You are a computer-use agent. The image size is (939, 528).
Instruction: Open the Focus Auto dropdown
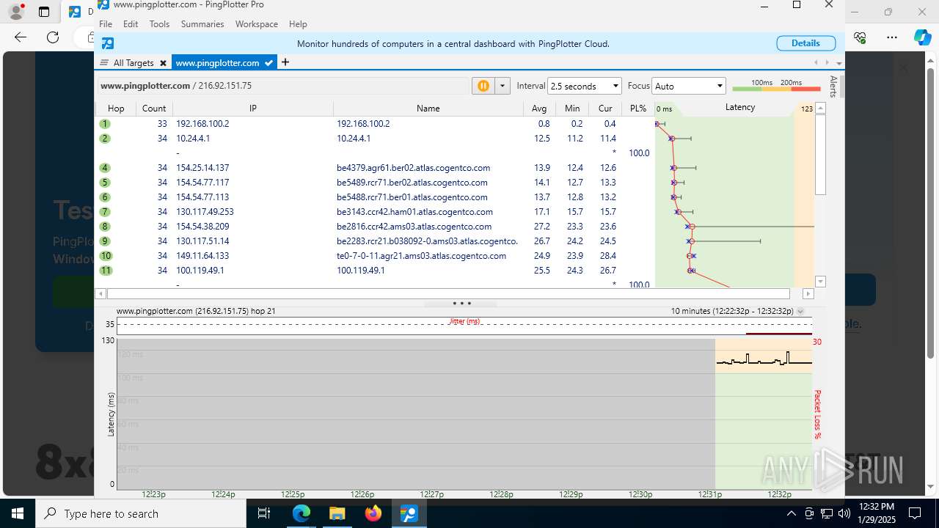click(690, 86)
